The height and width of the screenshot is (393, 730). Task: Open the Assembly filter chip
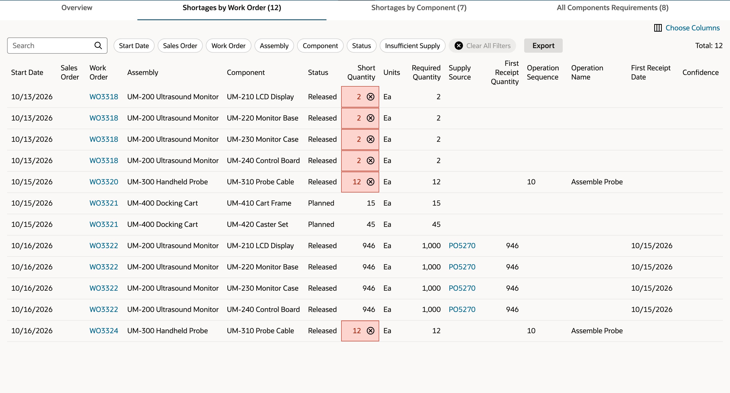[274, 46]
